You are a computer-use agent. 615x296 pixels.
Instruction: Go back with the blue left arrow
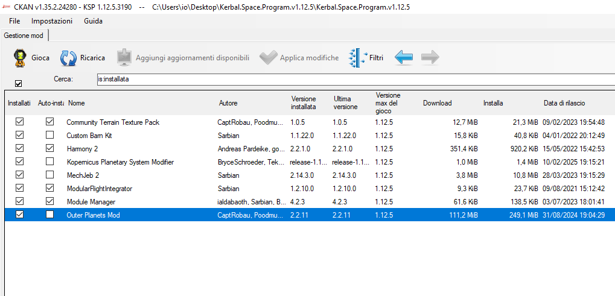coord(404,58)
